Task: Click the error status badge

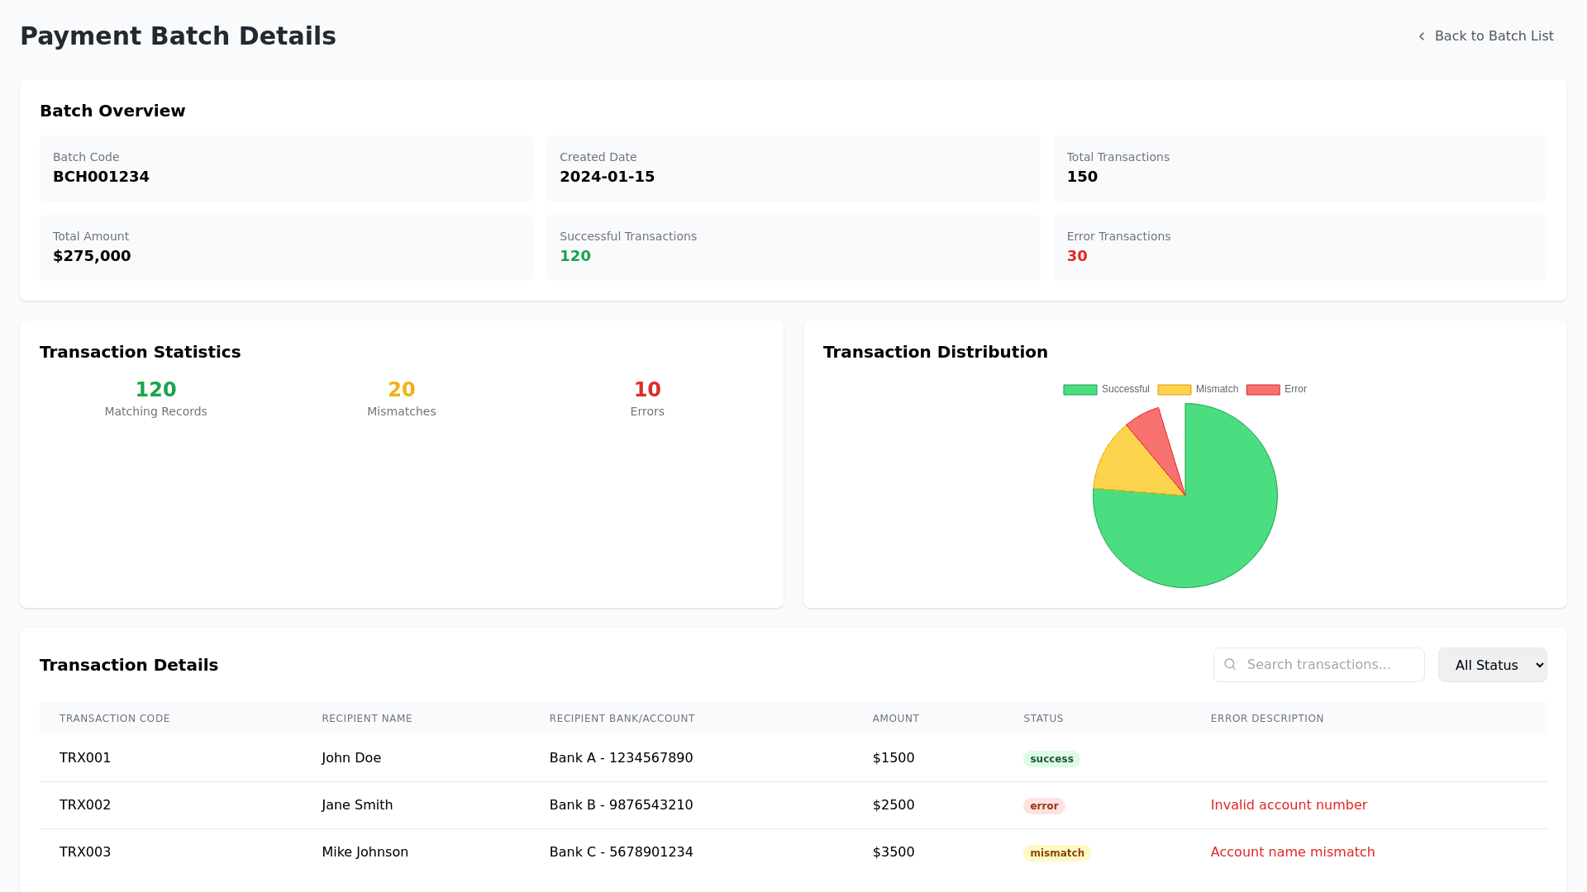Action: pyautogui.click(x=1044, y=806)
